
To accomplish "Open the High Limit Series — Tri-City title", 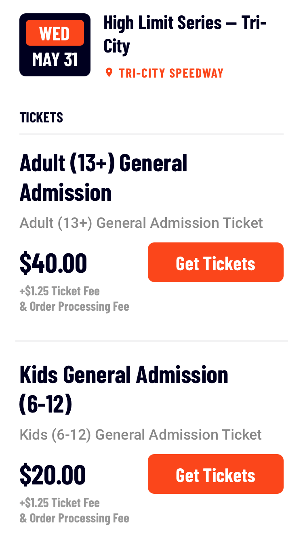I will (x=185, y=34).
